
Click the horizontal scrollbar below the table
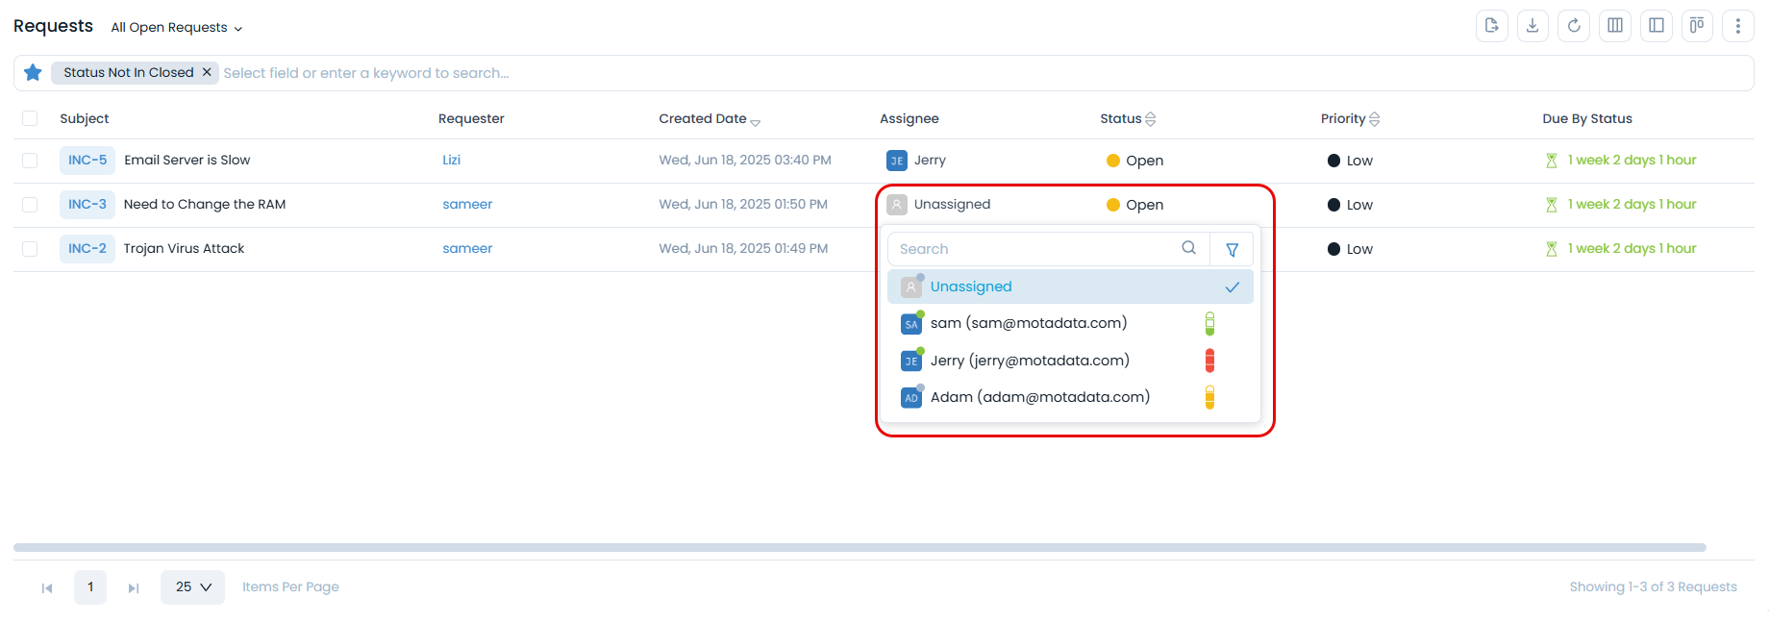pyautogui.click(x=860, y=547)
